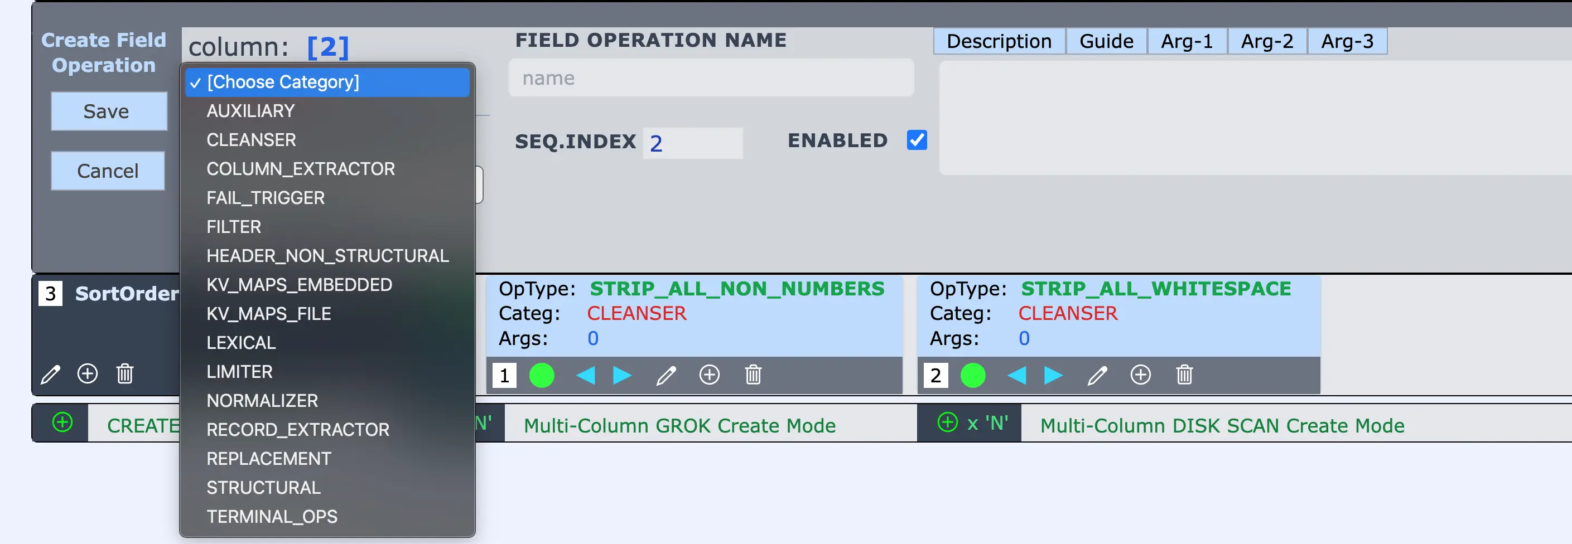The height and width of the screenshot is (544, 1572).
Task: Click the Save button
Action: (x=109, y=111)
